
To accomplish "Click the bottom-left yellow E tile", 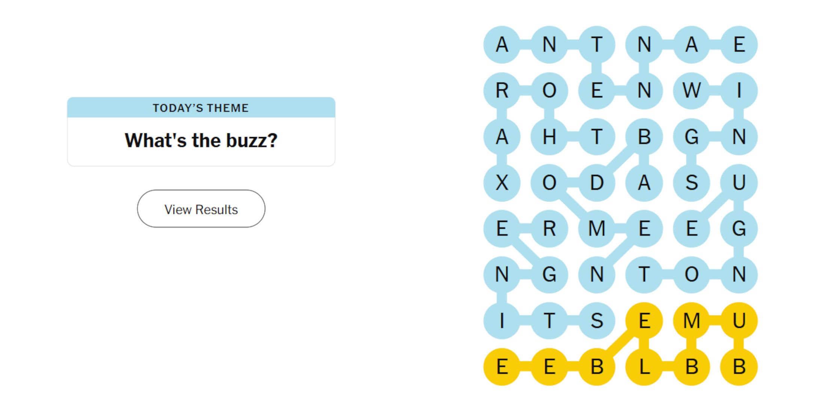I will coord(502,367).
